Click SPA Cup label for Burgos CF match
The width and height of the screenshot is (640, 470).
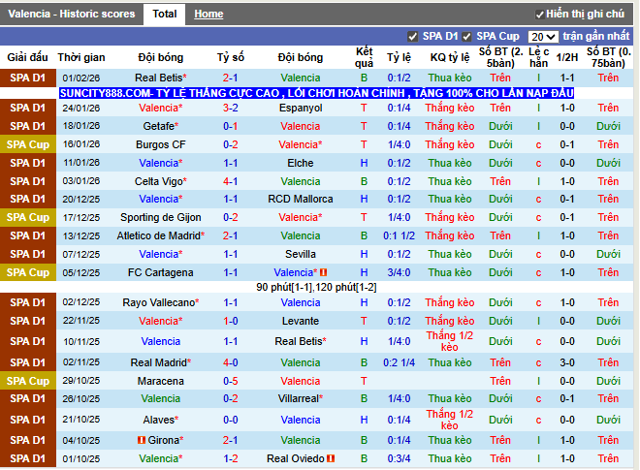28,144
